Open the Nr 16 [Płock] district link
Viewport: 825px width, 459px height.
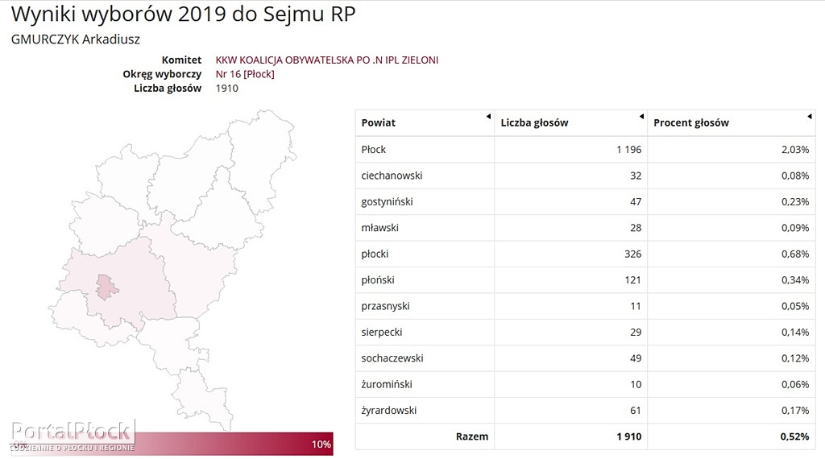[245, 74]
